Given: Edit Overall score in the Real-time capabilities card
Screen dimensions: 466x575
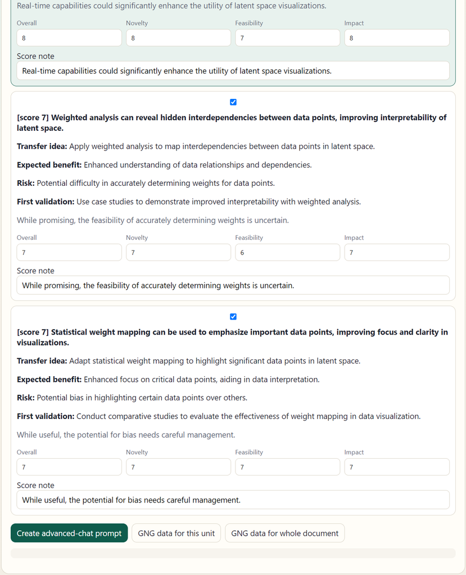Looking at the screenshot, I should [69, 38].
